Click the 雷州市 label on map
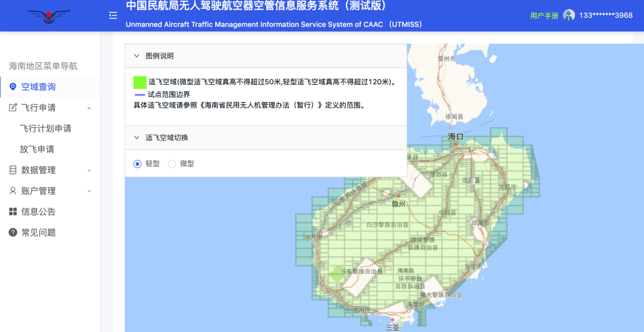Image resolution: width=644 pixels, height=332 pixels. click(447, 59)
